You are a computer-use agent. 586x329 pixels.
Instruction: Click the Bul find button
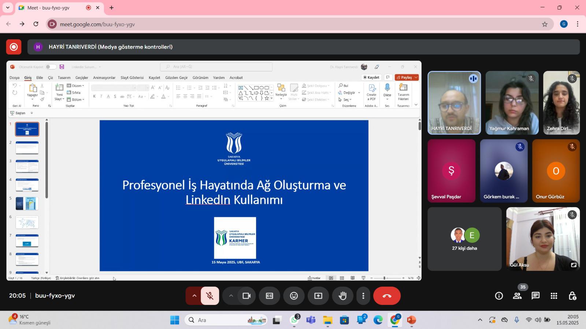[x=343, y=86]
